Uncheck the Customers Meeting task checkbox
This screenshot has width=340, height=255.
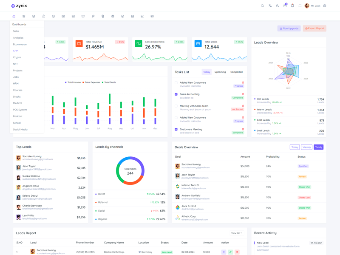176,129
